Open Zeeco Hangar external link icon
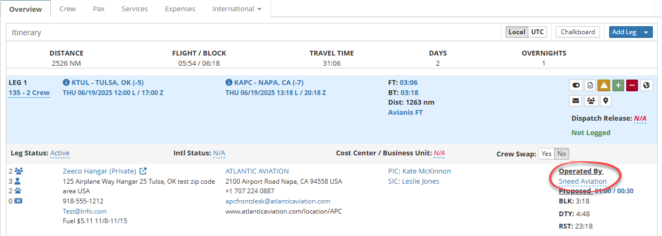The width and height of the screenshot is (662, 236). pos(143,171)
